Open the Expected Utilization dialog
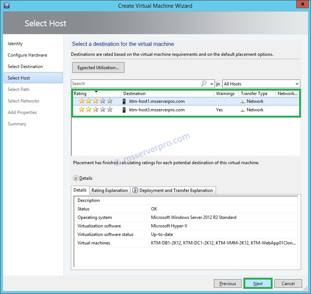The height and width of the screenshot is (294, 311). (98, 68)
